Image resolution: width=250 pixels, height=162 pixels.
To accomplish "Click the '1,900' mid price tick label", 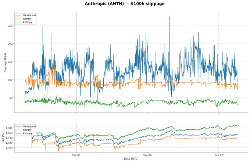I will pos(9,148).
